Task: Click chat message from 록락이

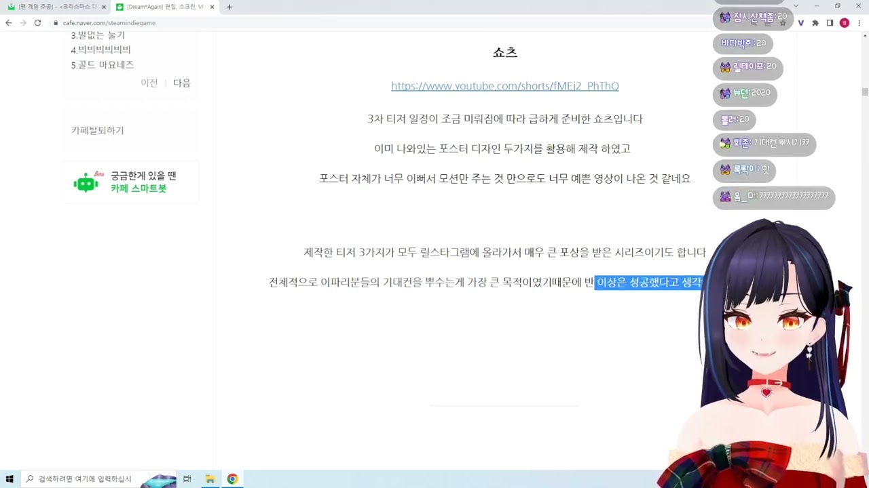Action: pyautogui.click(x=744, y=169)
